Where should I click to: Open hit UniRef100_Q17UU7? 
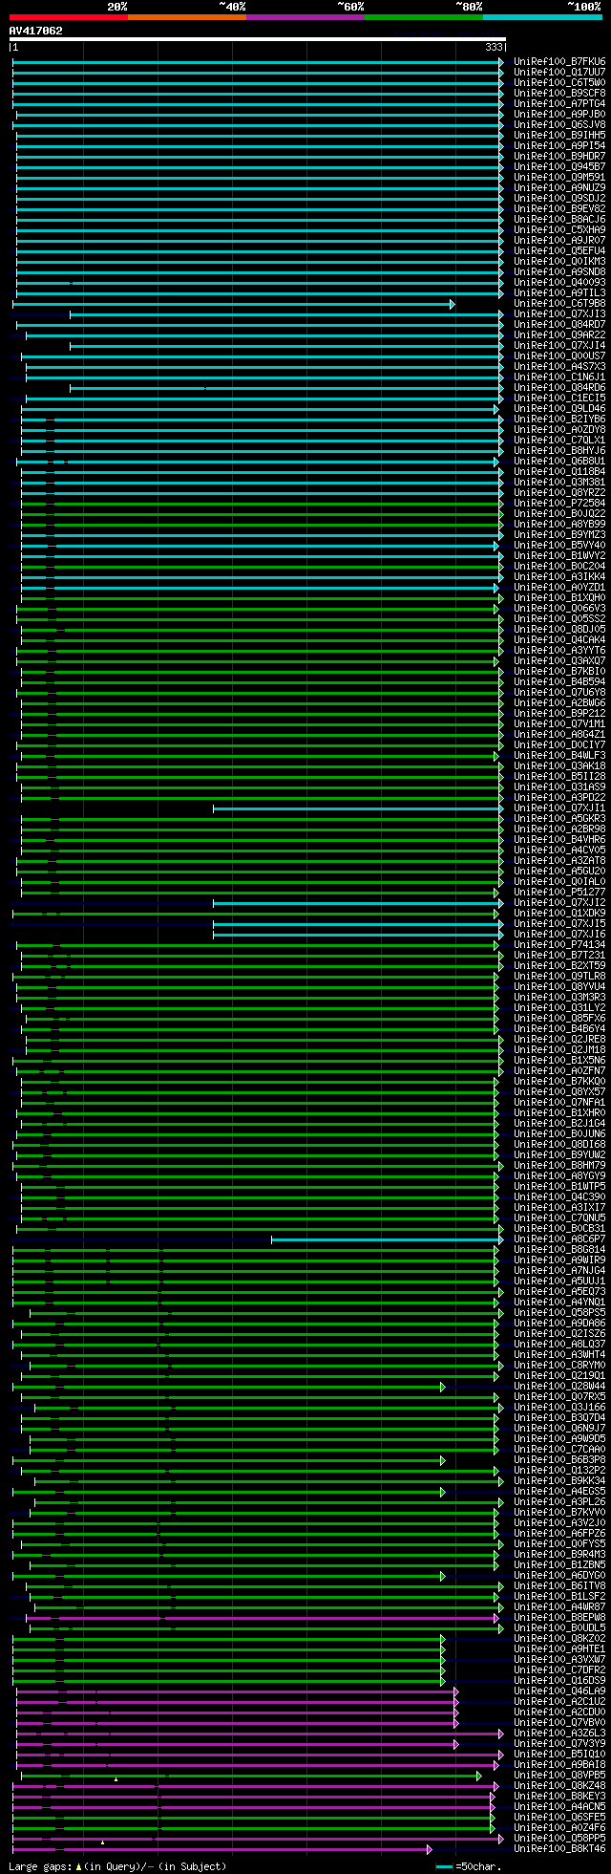559,72
